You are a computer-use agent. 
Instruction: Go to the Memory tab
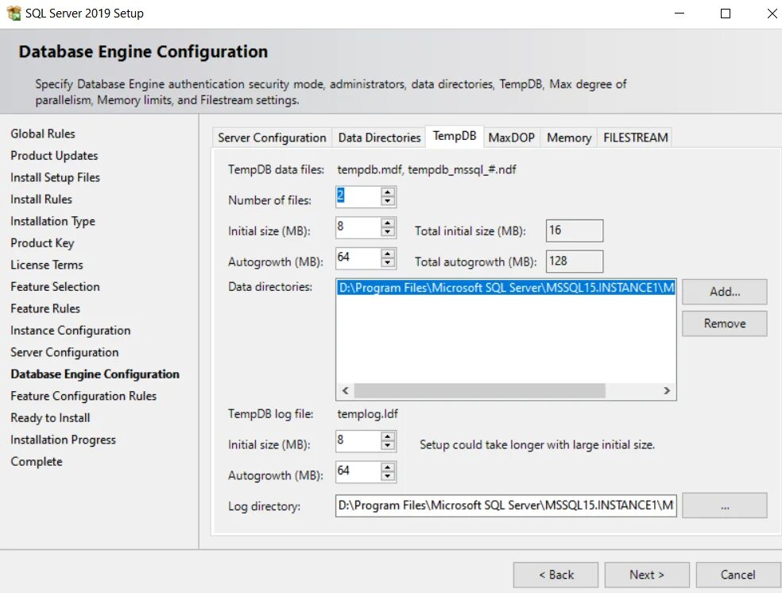tap(569, 138)
